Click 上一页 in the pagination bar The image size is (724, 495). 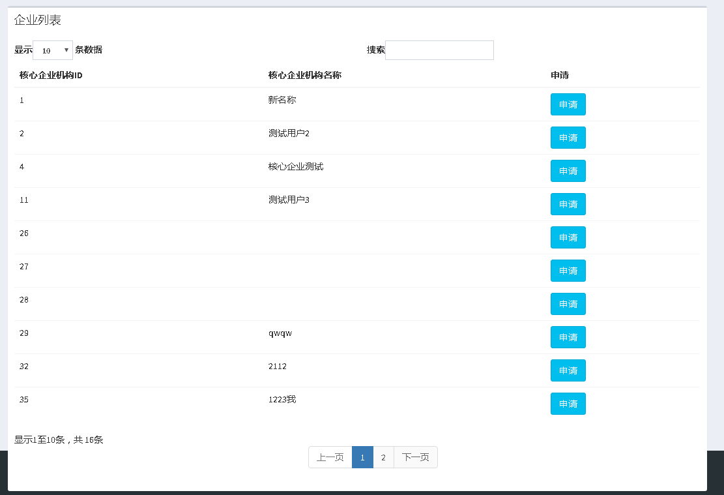pos(330,457)
